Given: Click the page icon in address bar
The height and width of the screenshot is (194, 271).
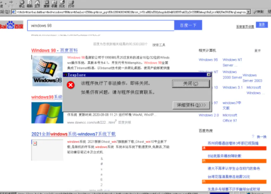Looking at the screenshot, I should point(14,12).
